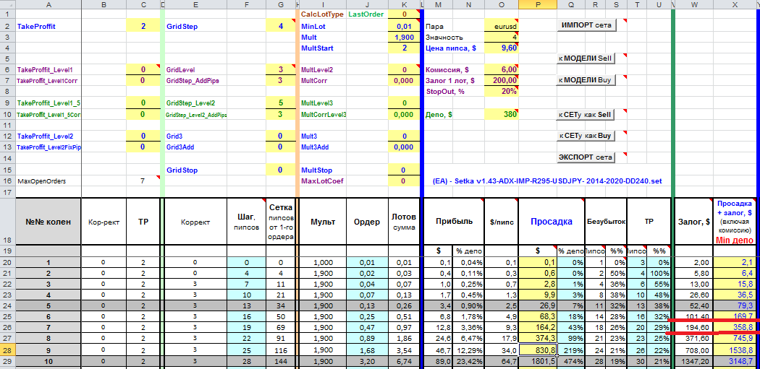Viewport: 760px width, 369px height.
Task: Select the Комиссия value 6,00
Action: pos(501,69)
